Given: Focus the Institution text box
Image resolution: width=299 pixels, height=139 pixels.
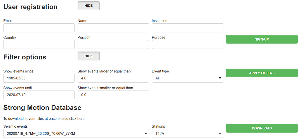Looking at the screenshot, I should pos(187,28).
